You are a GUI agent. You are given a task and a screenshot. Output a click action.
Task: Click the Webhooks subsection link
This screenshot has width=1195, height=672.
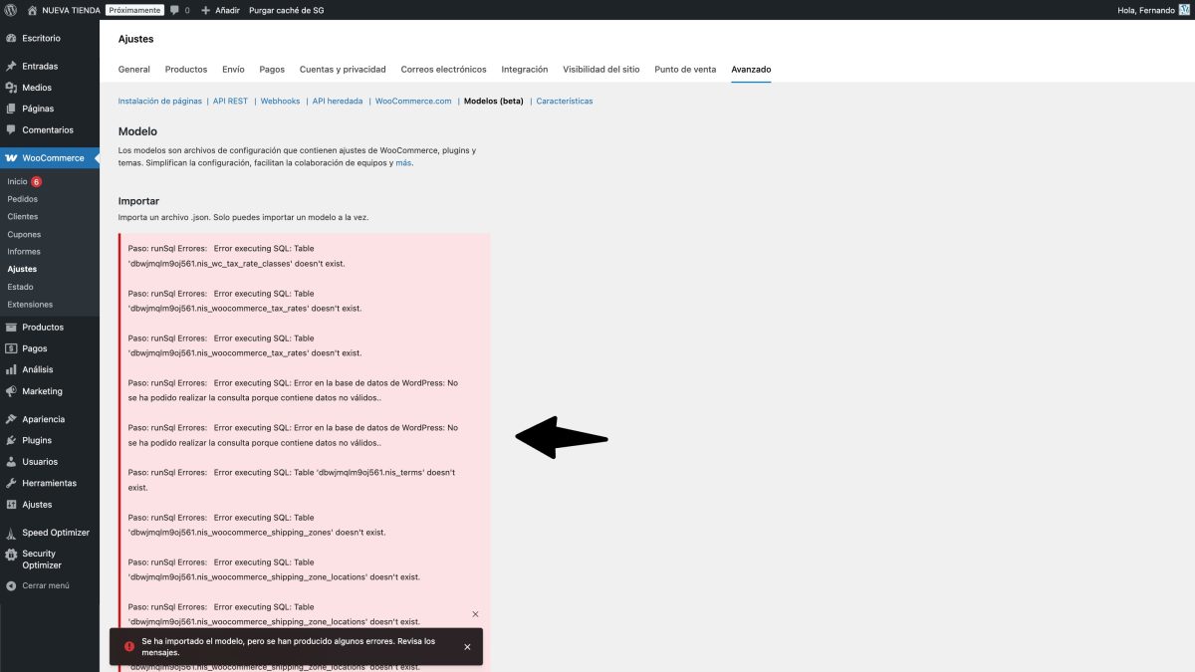point(280,102)
